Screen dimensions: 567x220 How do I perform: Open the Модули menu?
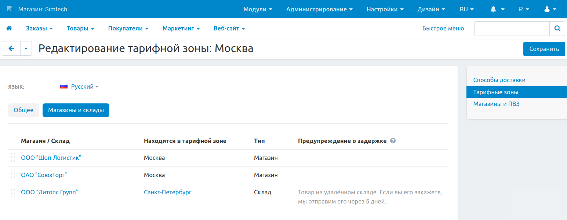point(258,10)
